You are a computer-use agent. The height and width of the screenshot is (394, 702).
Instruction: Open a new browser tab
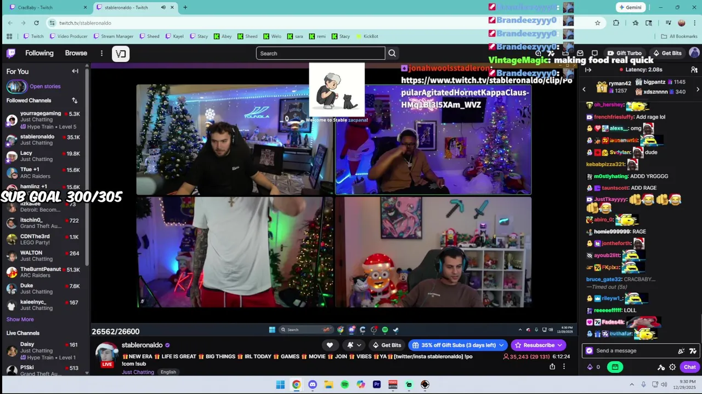point(185,8)
